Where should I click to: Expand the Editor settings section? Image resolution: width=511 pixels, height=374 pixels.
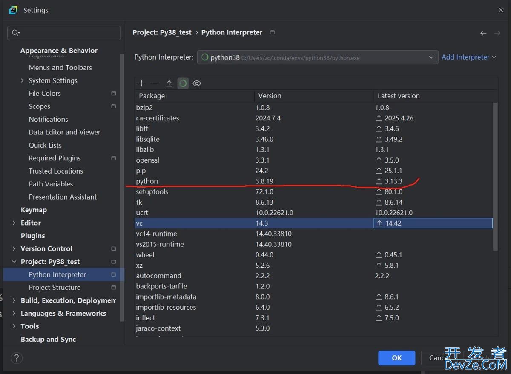click(x=14, y=223)
